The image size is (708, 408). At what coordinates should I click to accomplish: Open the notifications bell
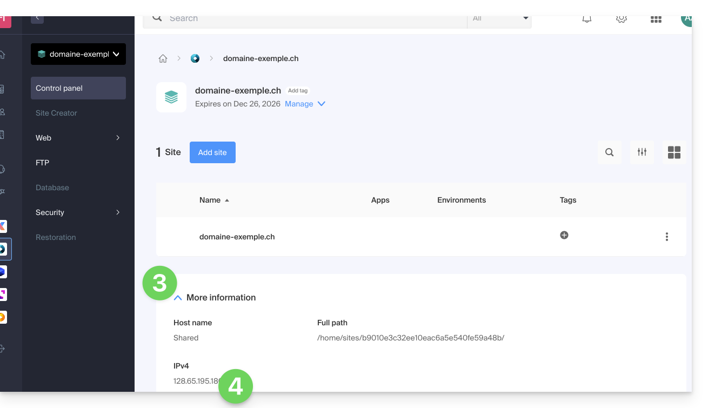coord(586,19)
